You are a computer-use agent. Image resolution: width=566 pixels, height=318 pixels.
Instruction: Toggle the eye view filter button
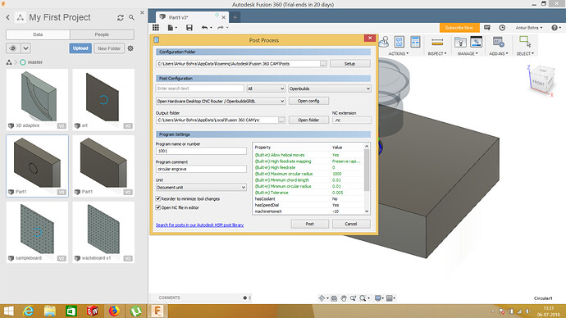[x=13, y=48]
